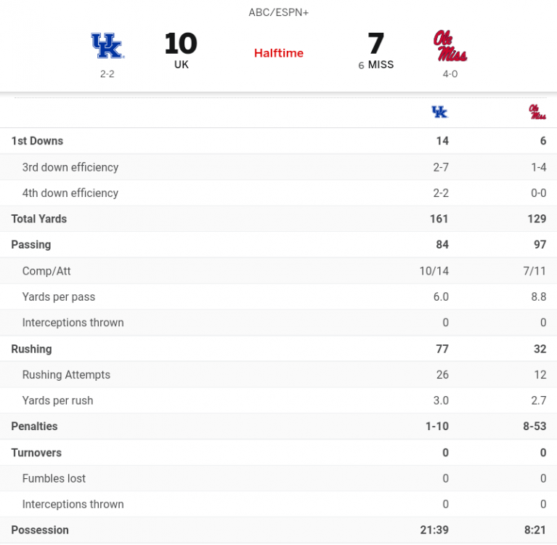This screenshot has width=557, height=545.
Task: Click the Possession row label
Action: pyautogui.click(x=40, y=530)
